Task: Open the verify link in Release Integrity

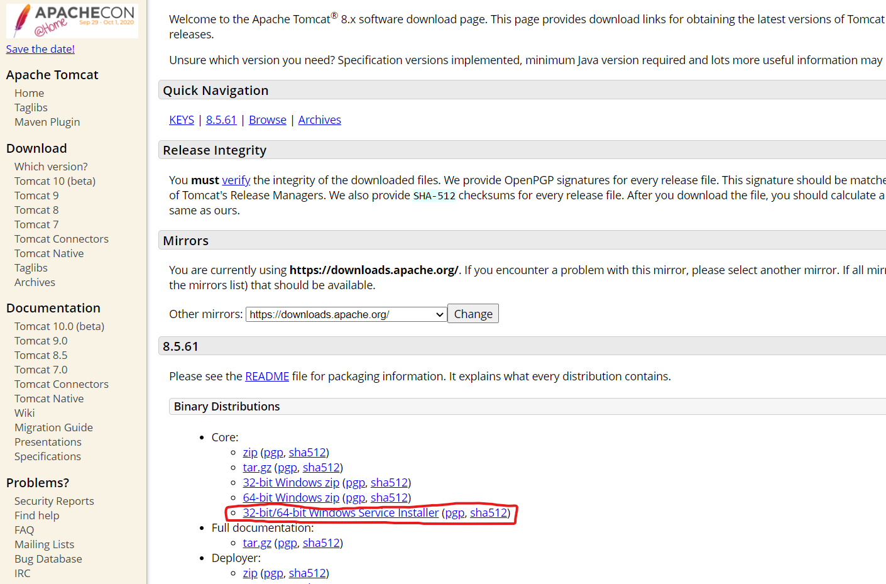Action: 236,180
